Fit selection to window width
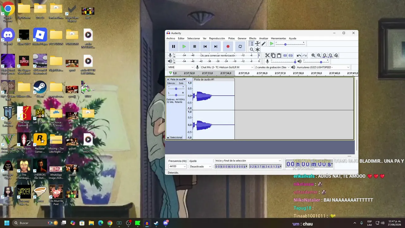The image size is (405, 228). 325,55
